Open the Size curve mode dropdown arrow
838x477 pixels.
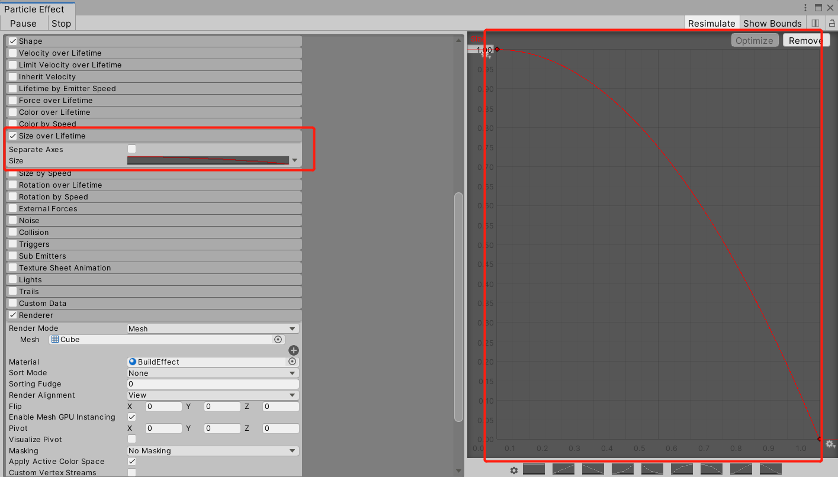tap(294, 160)
